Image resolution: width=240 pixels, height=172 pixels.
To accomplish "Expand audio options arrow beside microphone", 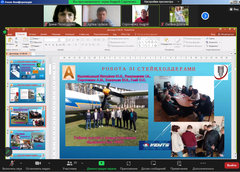I will point(21,163).
